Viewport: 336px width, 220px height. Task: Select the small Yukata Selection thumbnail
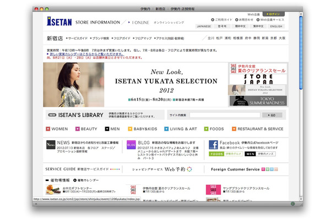(257, 90)
